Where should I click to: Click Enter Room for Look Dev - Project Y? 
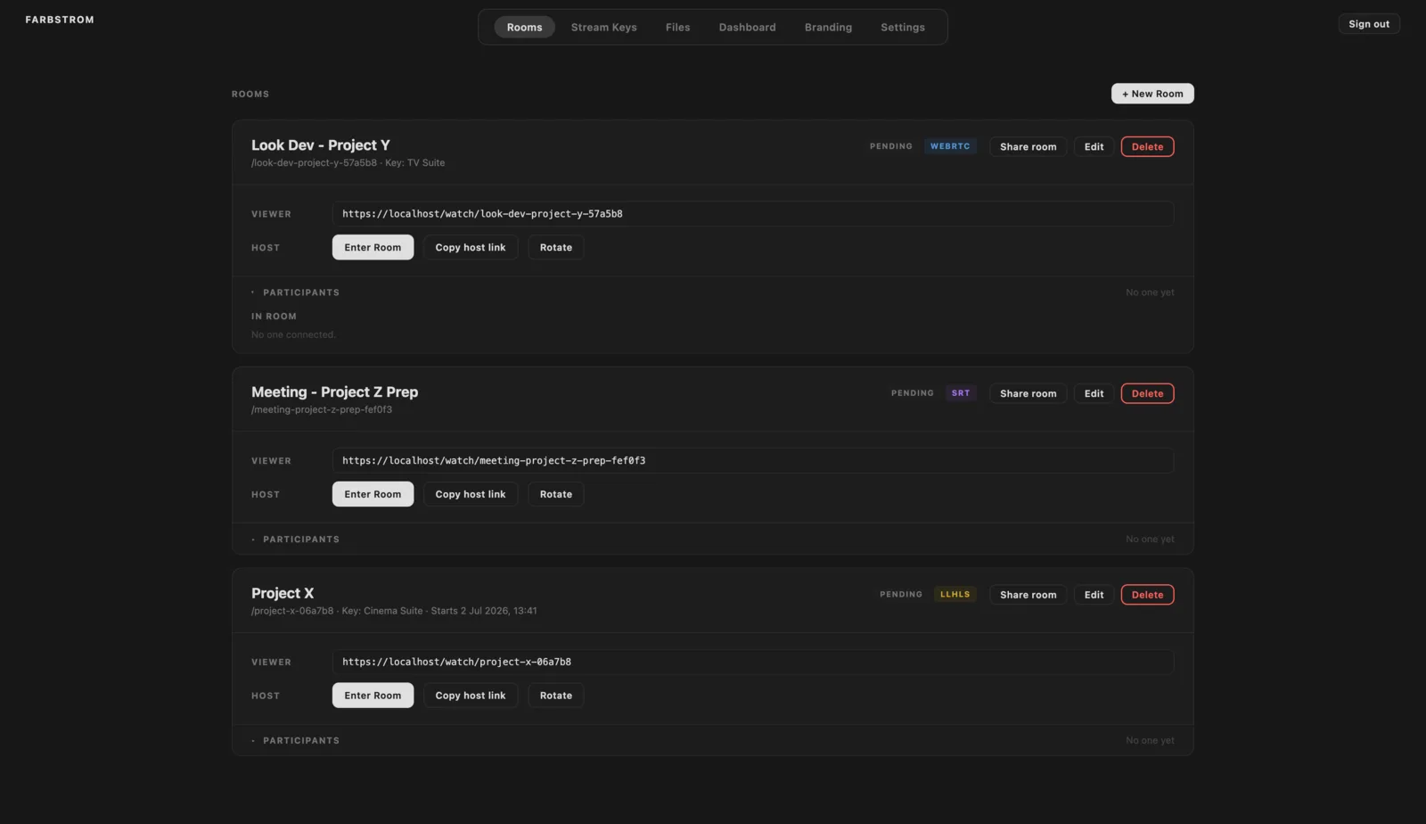click(x=373, y=247)
